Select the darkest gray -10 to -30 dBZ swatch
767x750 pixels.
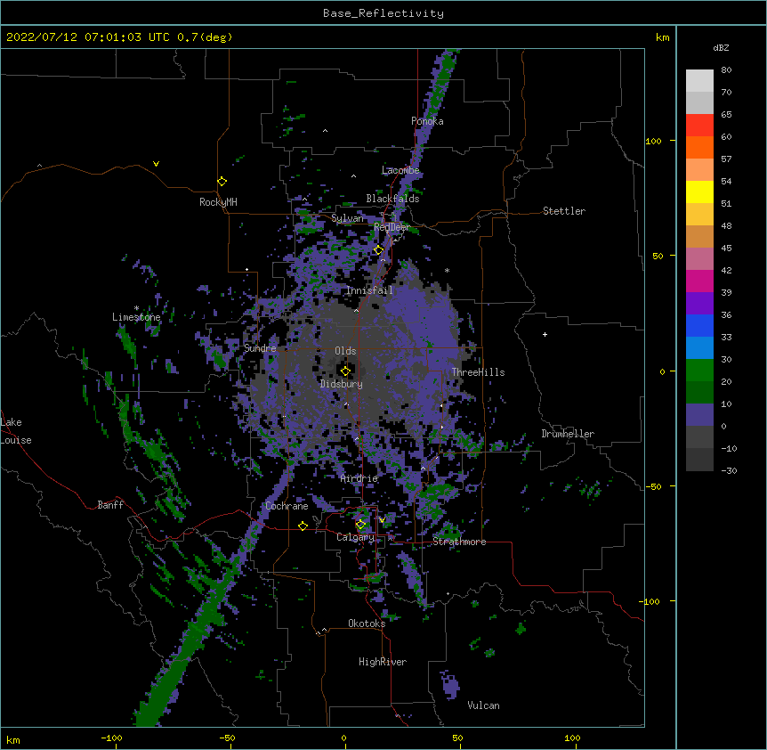pos(699,460)
